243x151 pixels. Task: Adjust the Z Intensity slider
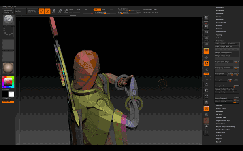point(105,13)
